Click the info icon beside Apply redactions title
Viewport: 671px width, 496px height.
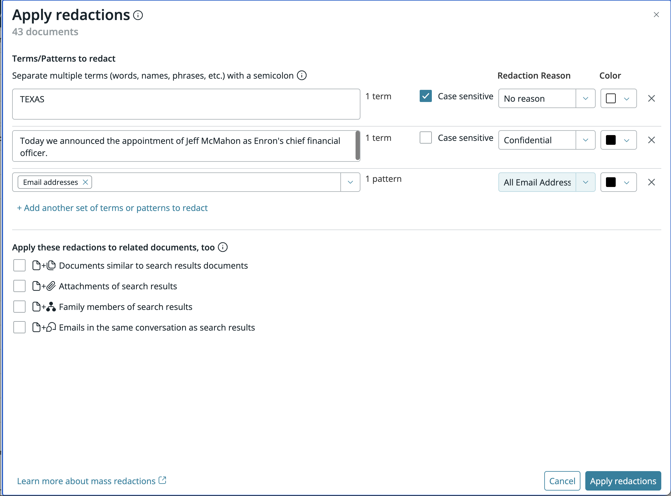coord(138,15)
